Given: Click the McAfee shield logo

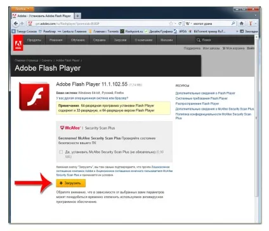Looking at the screenshot, I should 62,128.
